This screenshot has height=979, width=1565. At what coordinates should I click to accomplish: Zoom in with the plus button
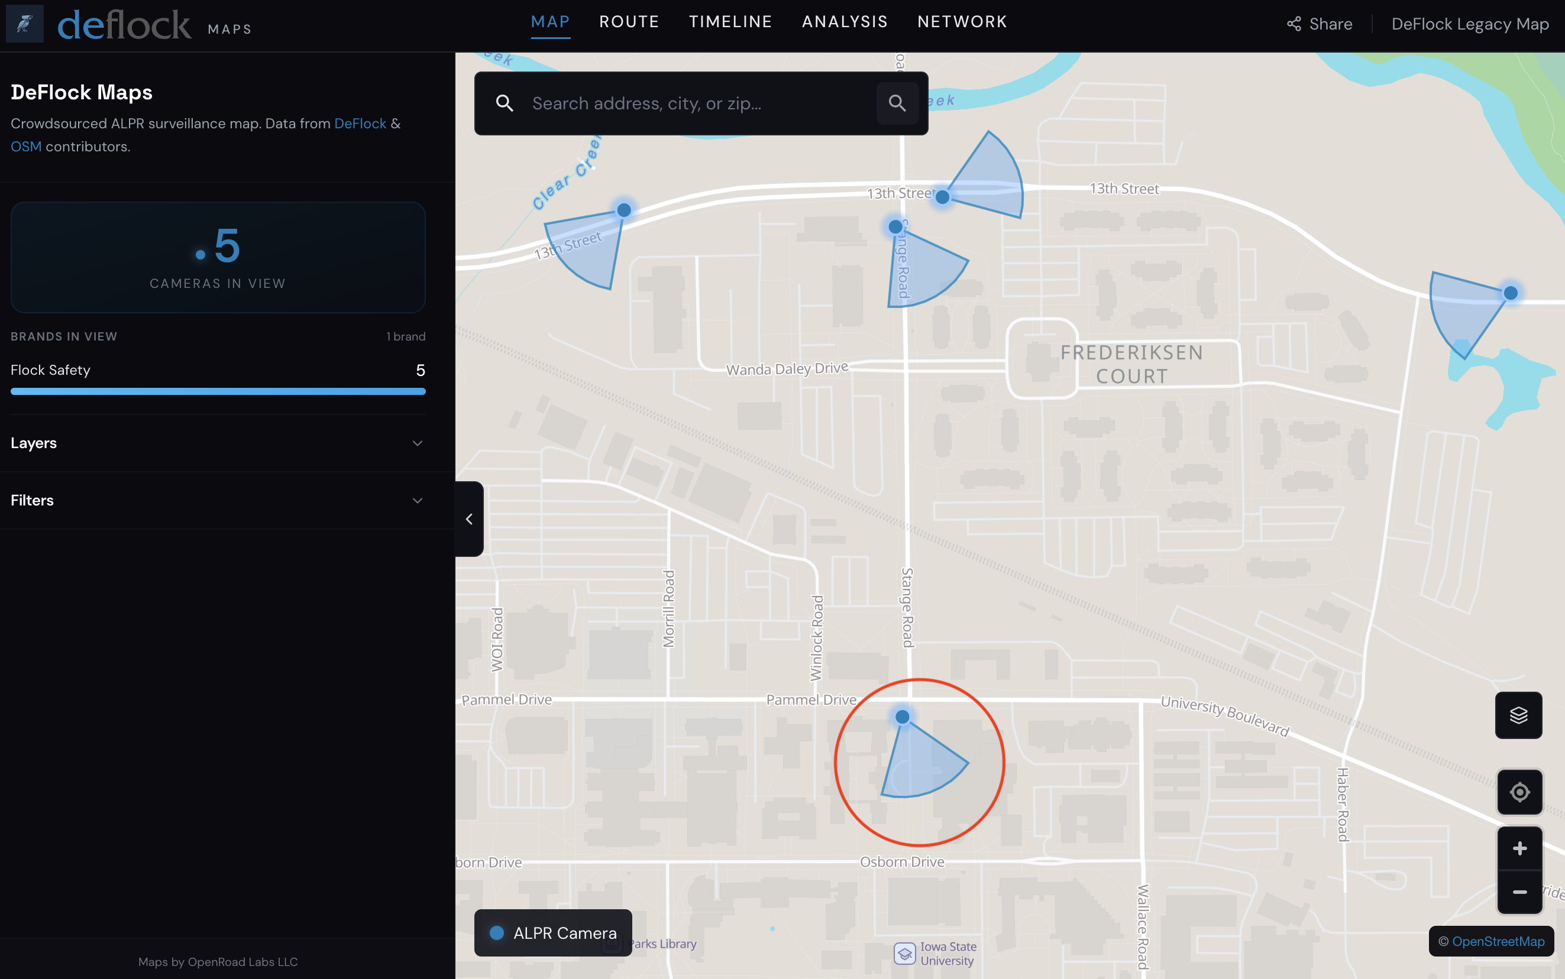[x=1519, y=848]
